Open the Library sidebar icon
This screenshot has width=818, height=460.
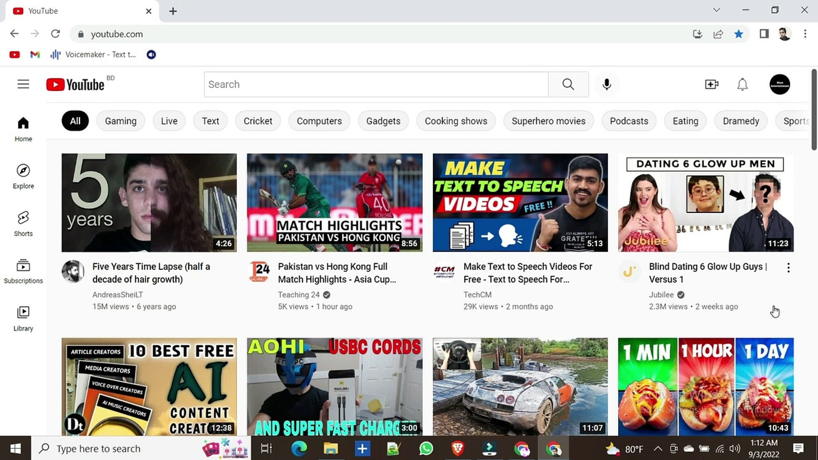click(x=23, y=313)
